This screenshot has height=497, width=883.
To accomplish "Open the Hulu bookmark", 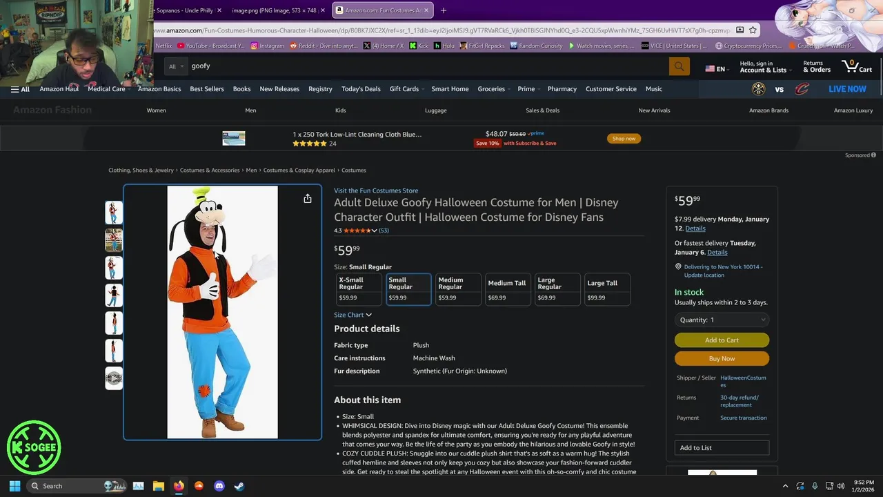I will tap(444, 46).
